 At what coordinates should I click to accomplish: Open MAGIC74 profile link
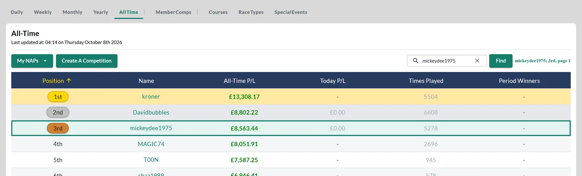151,144
